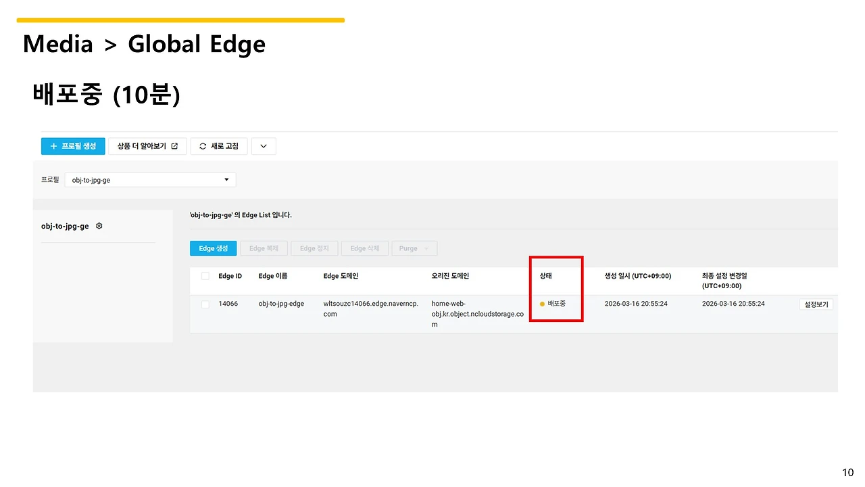Check the row checkbox for Edge 14066
865x487 pixels.
(205, 304)
